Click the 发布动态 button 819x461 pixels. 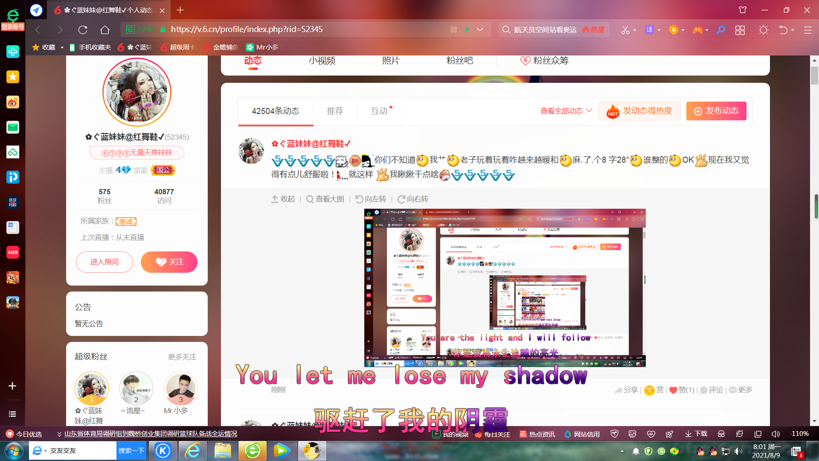click(716, 111)
